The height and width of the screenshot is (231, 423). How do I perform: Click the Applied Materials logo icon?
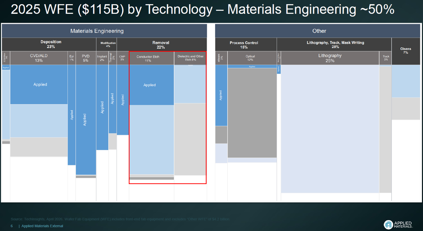(388, 224)
